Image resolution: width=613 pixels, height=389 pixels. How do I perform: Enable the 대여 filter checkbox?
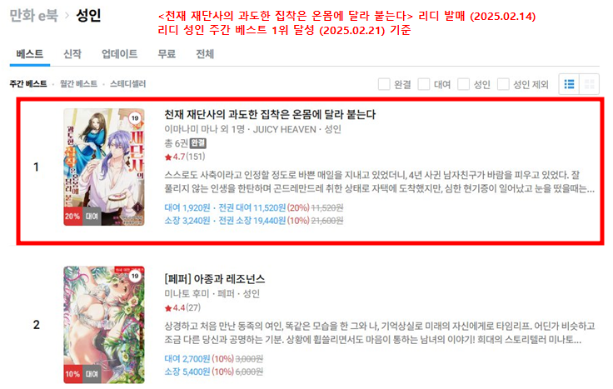pos(424,84)
